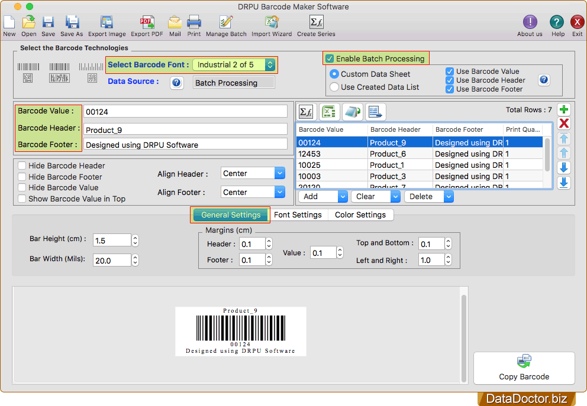The image size is (587, 406).
Task: Click the data table vertical scrollbar
Action: [547, 155]
